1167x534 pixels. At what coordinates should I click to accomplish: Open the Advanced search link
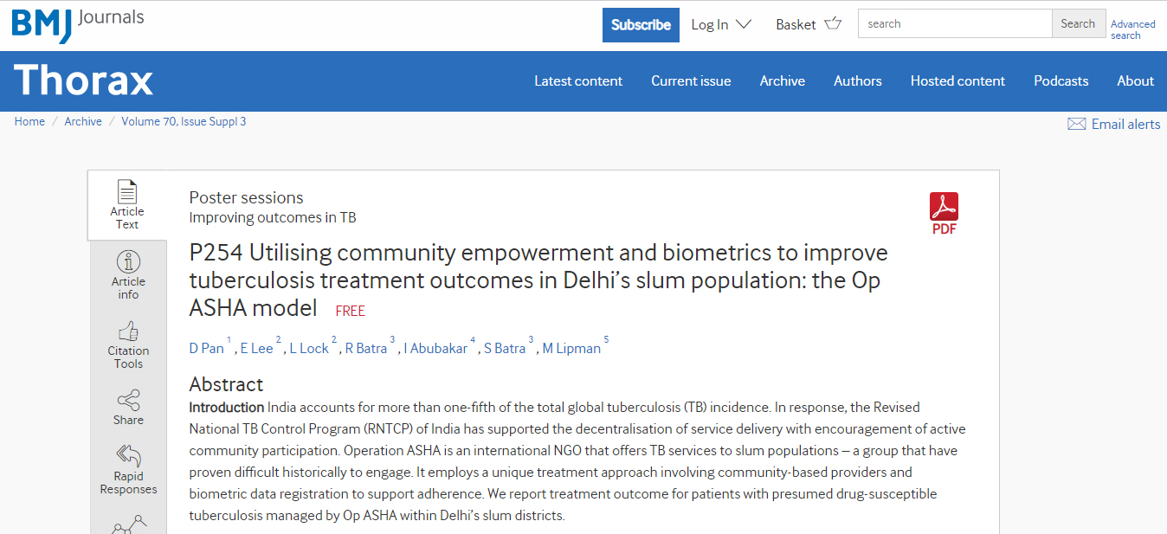point(1132,29)
